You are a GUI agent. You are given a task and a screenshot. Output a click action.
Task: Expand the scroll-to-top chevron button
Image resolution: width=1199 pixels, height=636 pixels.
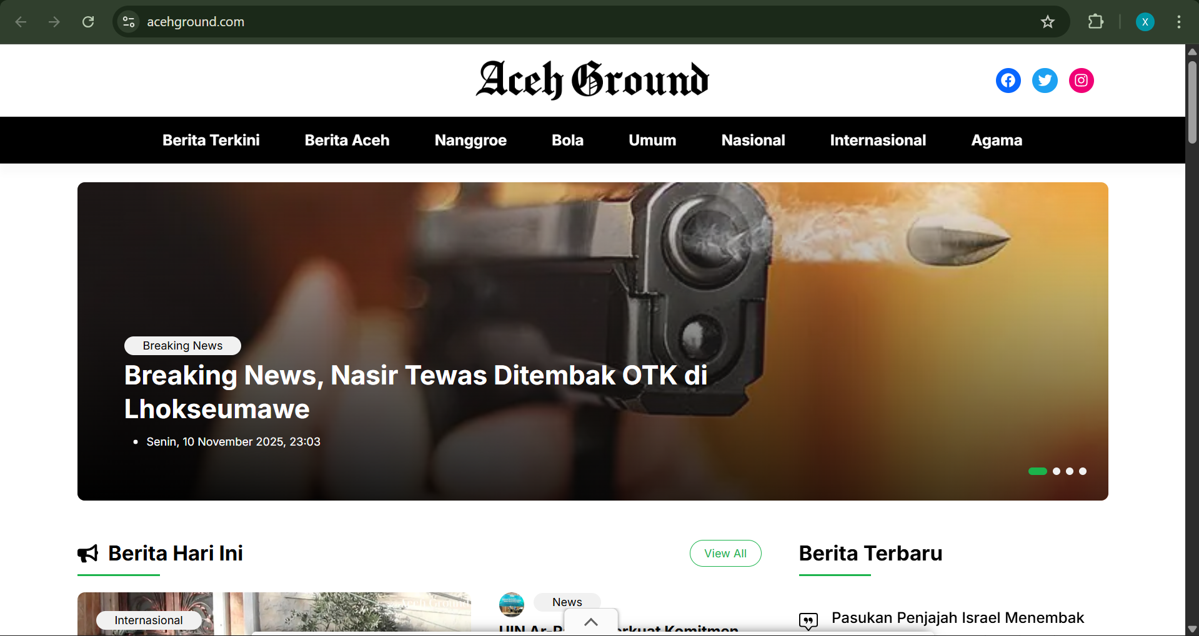point(590,622)
